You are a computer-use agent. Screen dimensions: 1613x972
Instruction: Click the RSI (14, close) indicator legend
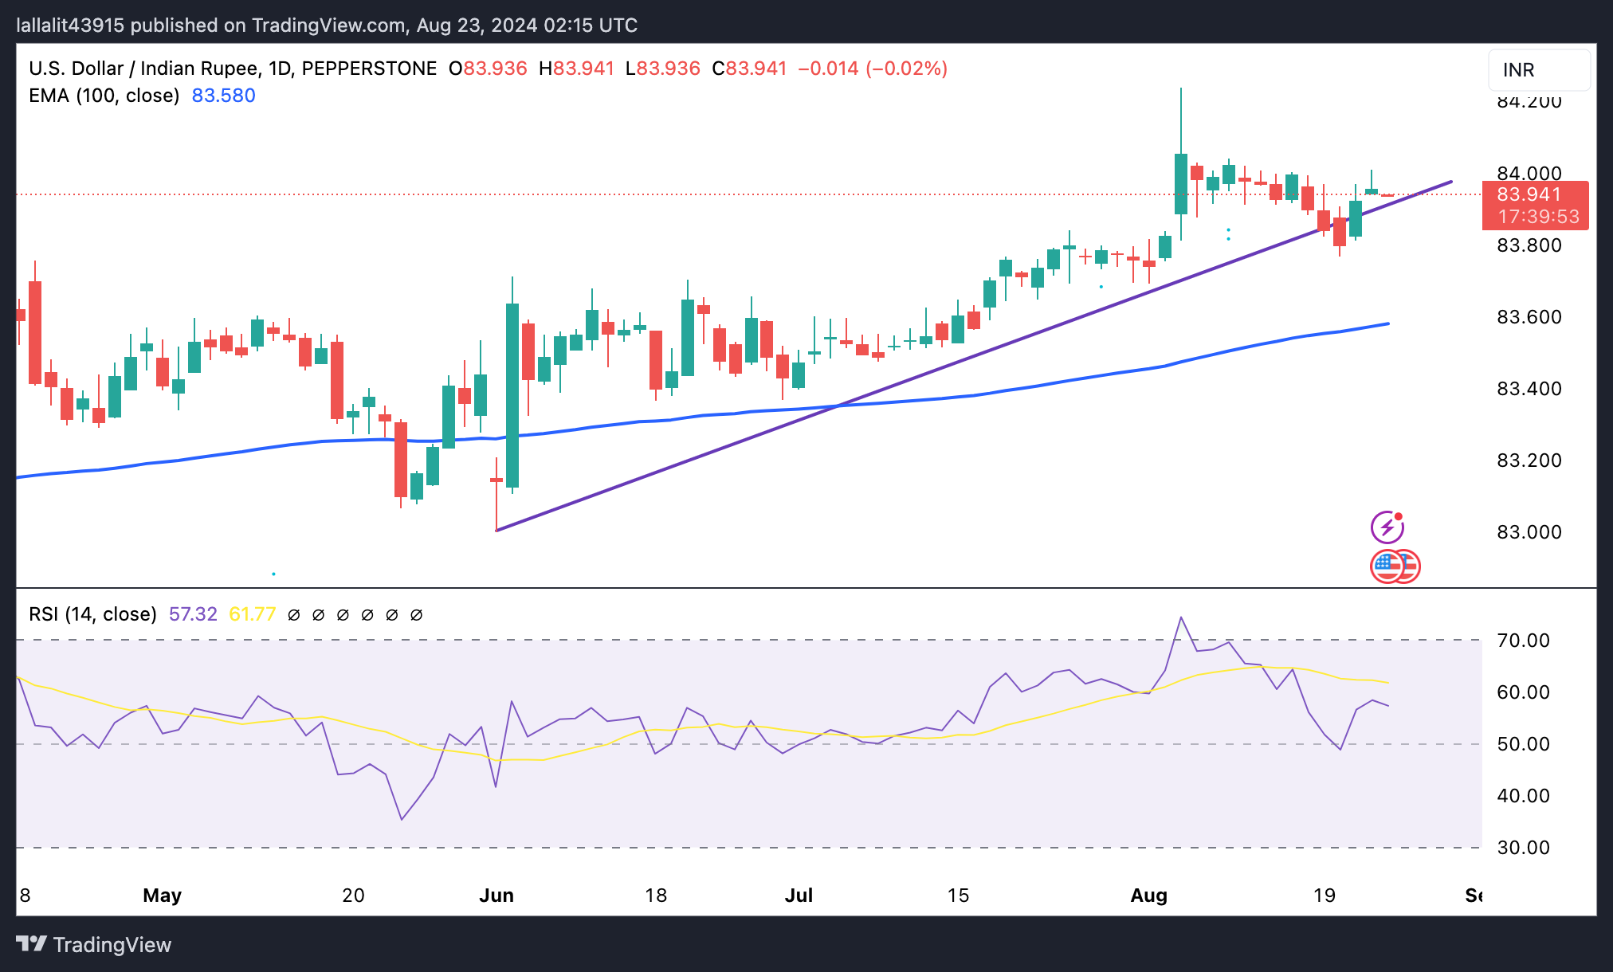pyautogui.click(x=92, y=614)
